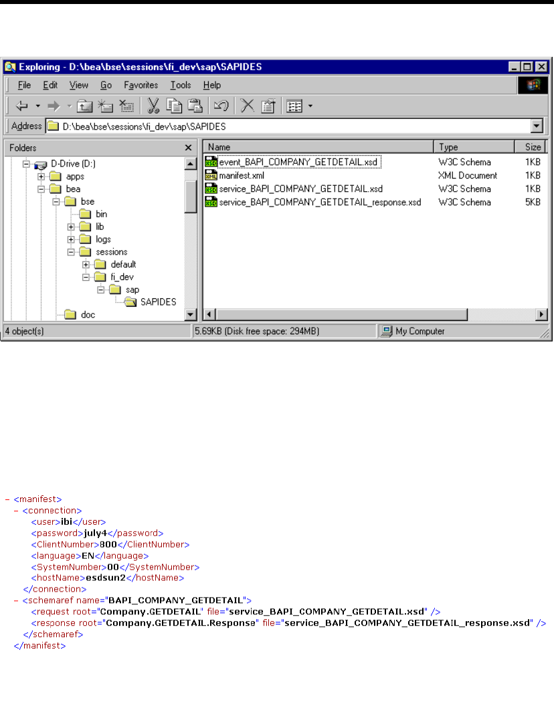Image resolution: width=554 pixels, height=720 pixels.
Task: Click the 4 object(s) status bar text
Action: tap(24, 331)
